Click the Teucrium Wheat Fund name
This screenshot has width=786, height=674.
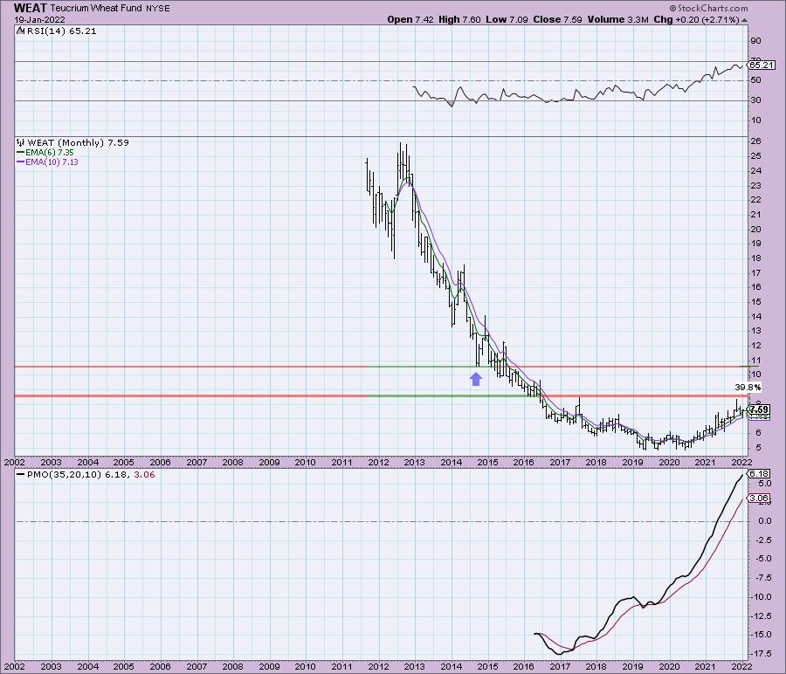coord(96,9)
